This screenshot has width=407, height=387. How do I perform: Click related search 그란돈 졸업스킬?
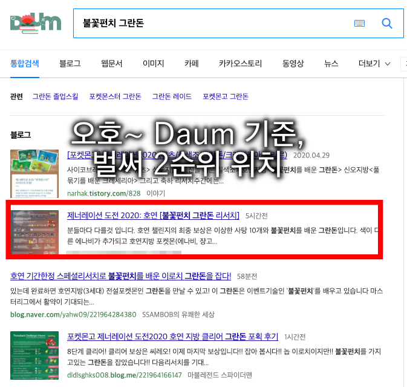55,96
